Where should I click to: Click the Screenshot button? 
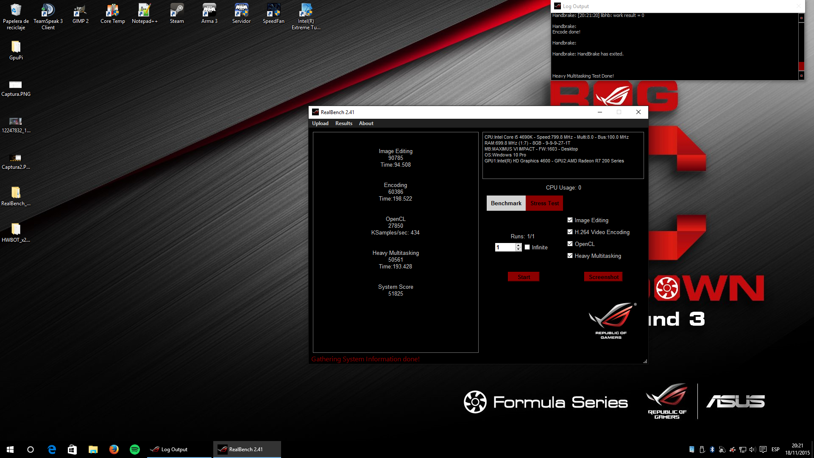(x=603, y=277)
